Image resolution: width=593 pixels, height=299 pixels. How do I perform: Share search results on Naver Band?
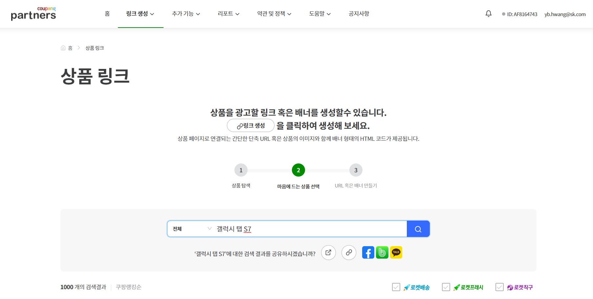click(x=382, y=252)
